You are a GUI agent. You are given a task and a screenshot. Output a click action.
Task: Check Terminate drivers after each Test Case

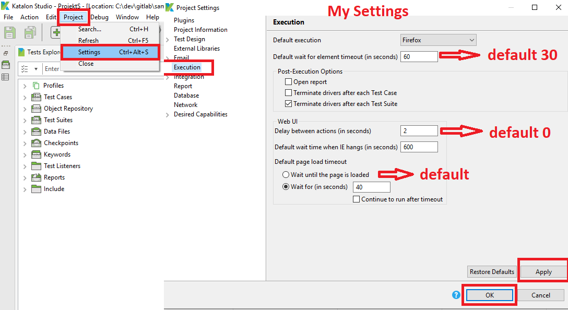288,93
